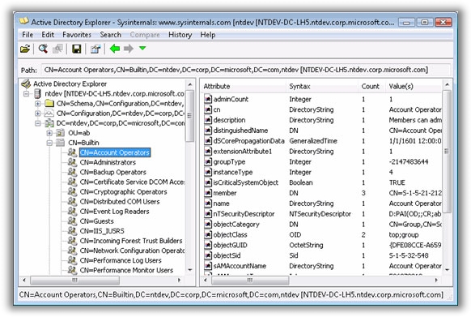Select CN=Performance Log Users
The image size is (471, 317).
point(121,260)
